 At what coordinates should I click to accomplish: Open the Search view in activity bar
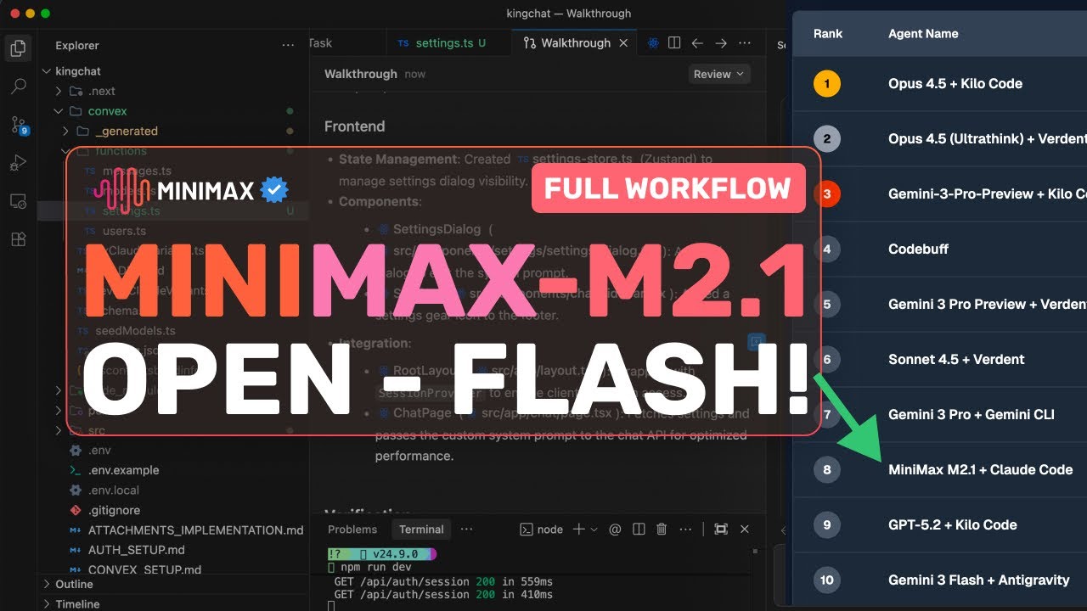pos(18,87)
